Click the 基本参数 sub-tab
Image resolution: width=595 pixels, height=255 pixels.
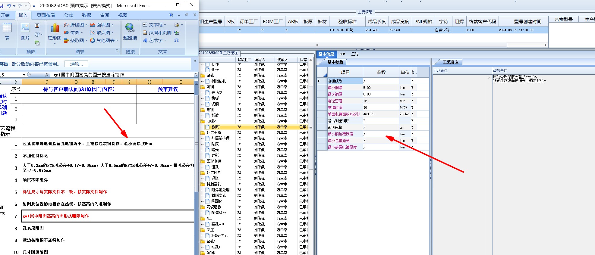[x=335, y=62]
